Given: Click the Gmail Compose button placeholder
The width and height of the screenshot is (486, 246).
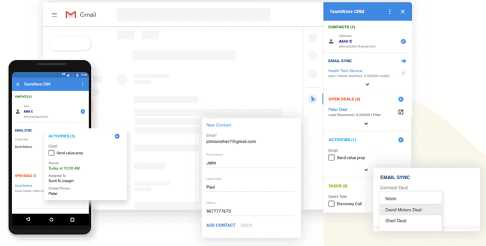Looking at the screenshot, I should pyautogui.click(x=70, y=44).
